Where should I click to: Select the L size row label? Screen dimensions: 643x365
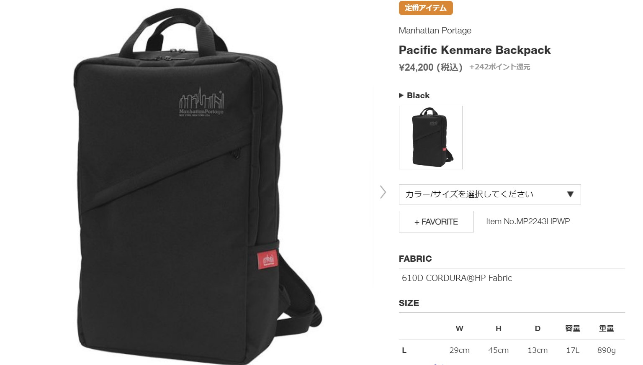point(404,350)
